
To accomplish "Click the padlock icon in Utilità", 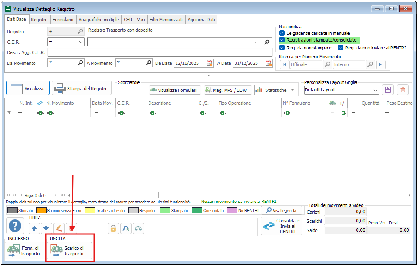I will click(x=113, y=228).
